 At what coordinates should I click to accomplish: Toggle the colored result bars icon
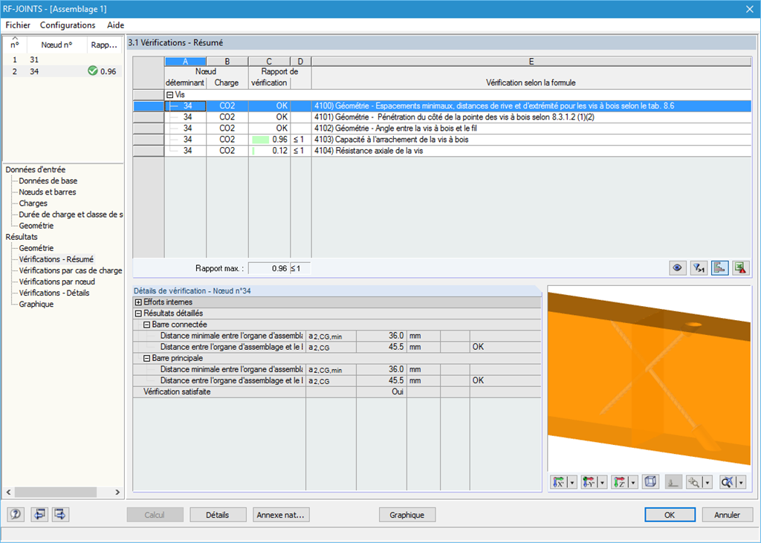point(719,268)
